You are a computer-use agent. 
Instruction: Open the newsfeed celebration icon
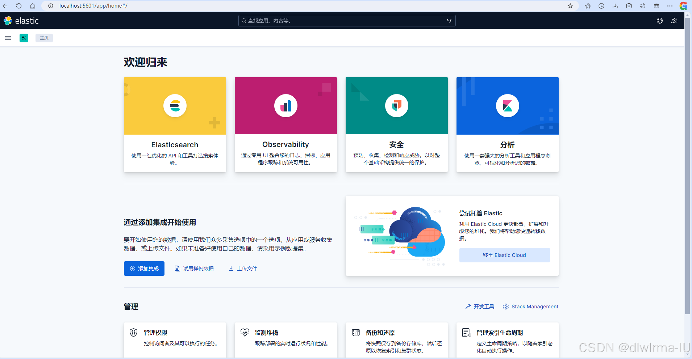[674, 21]
